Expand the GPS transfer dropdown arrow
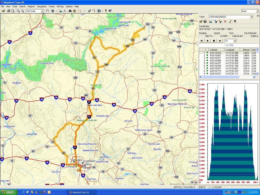The height and width of the screenshot is (195, 260). (x=103, y=11)
